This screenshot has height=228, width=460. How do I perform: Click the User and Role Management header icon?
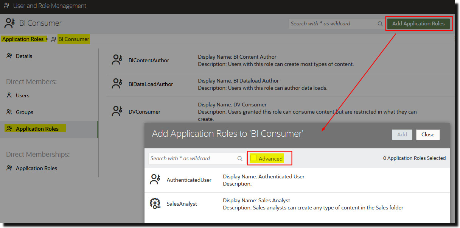point(6,6)
